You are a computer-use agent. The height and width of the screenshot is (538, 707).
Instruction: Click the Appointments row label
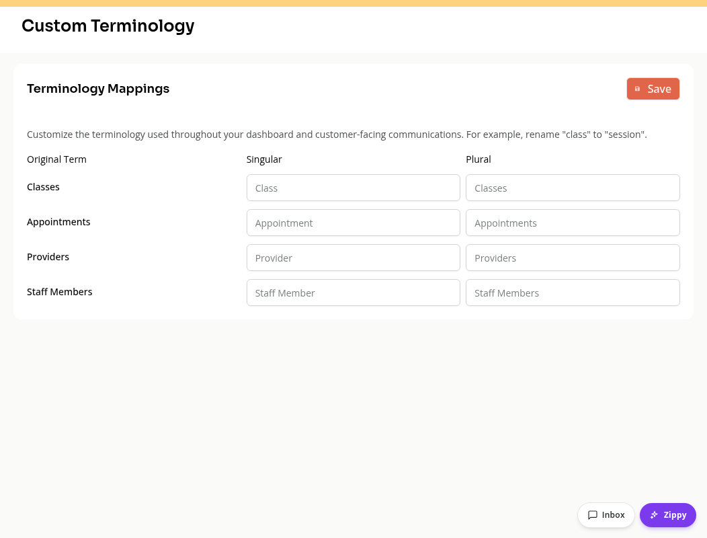pyautogui.click(x=58, y=222)
